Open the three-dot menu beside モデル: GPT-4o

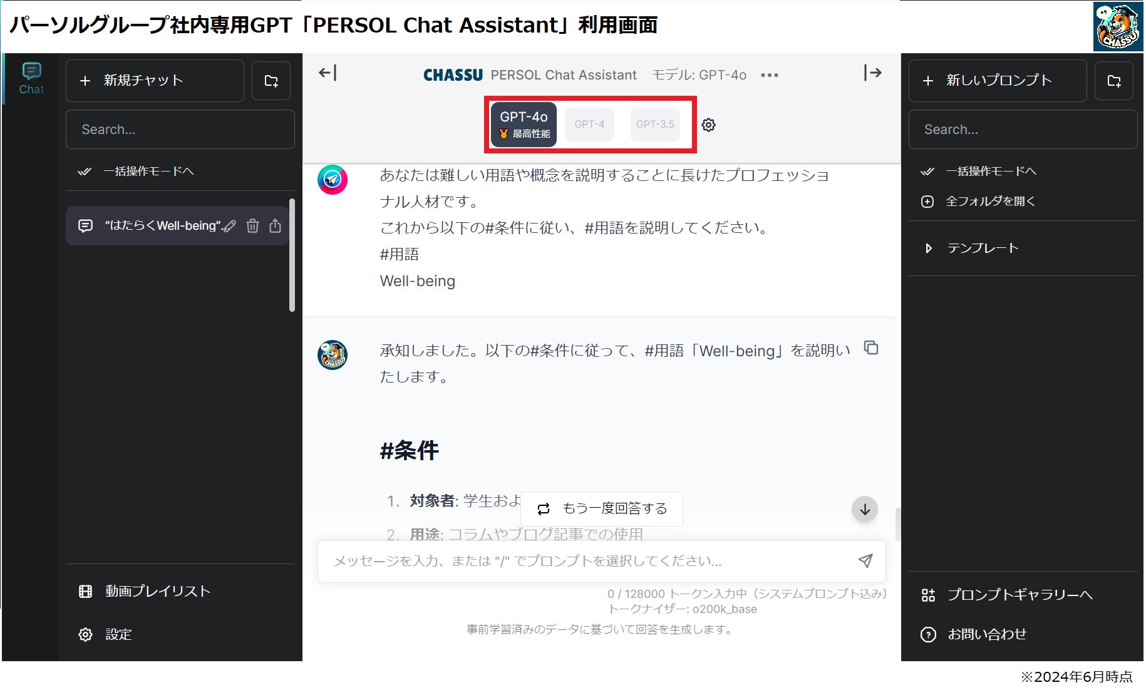pos(770,75)
